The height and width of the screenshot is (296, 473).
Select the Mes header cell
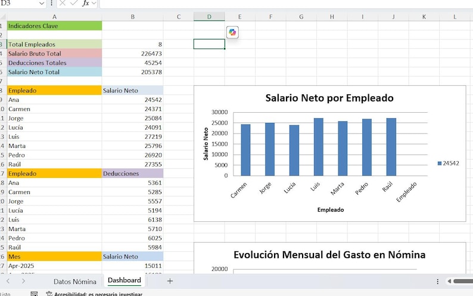pos(54,257)
